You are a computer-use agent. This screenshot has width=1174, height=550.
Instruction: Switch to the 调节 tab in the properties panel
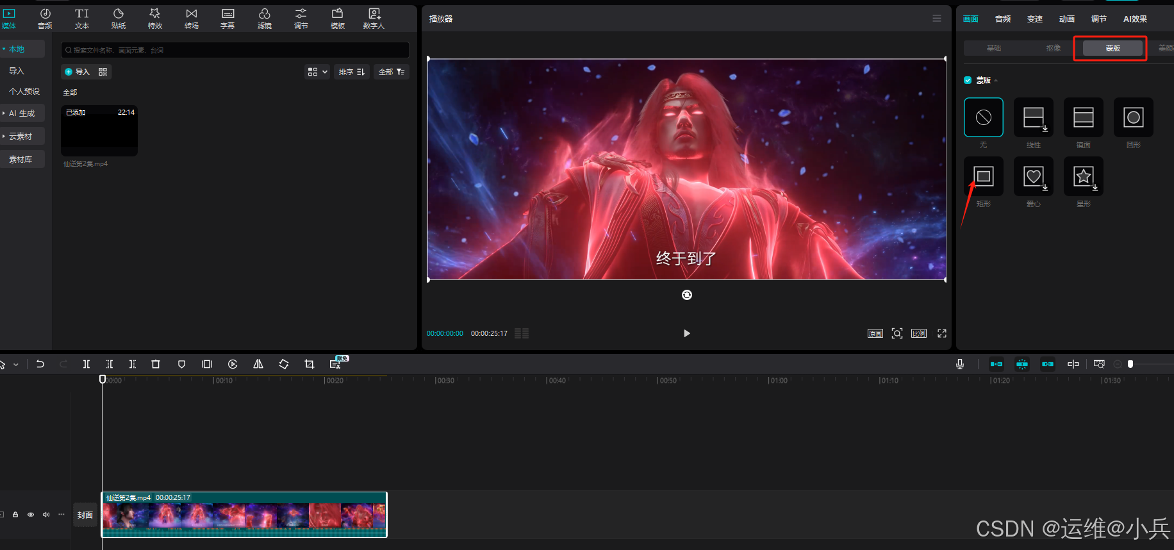1099,19
